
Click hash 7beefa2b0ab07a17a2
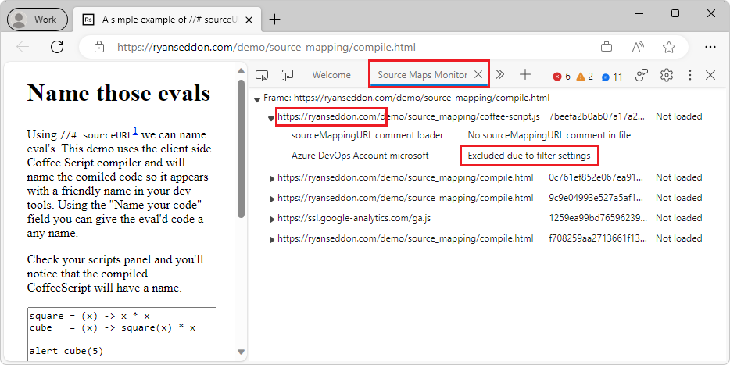[597, 116]
